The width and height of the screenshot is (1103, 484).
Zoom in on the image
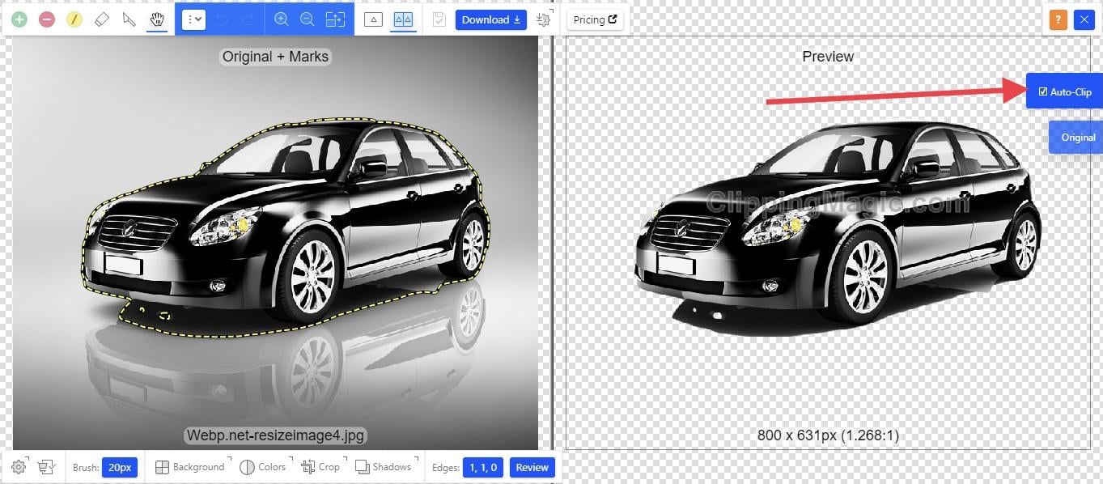(x=282, y=19)
